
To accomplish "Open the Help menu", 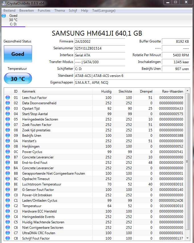I will pyautogui.click(x=84, y=11).
